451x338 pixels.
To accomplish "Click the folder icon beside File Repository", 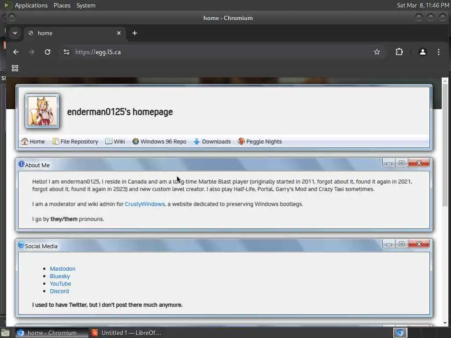I will coord(56,141).
